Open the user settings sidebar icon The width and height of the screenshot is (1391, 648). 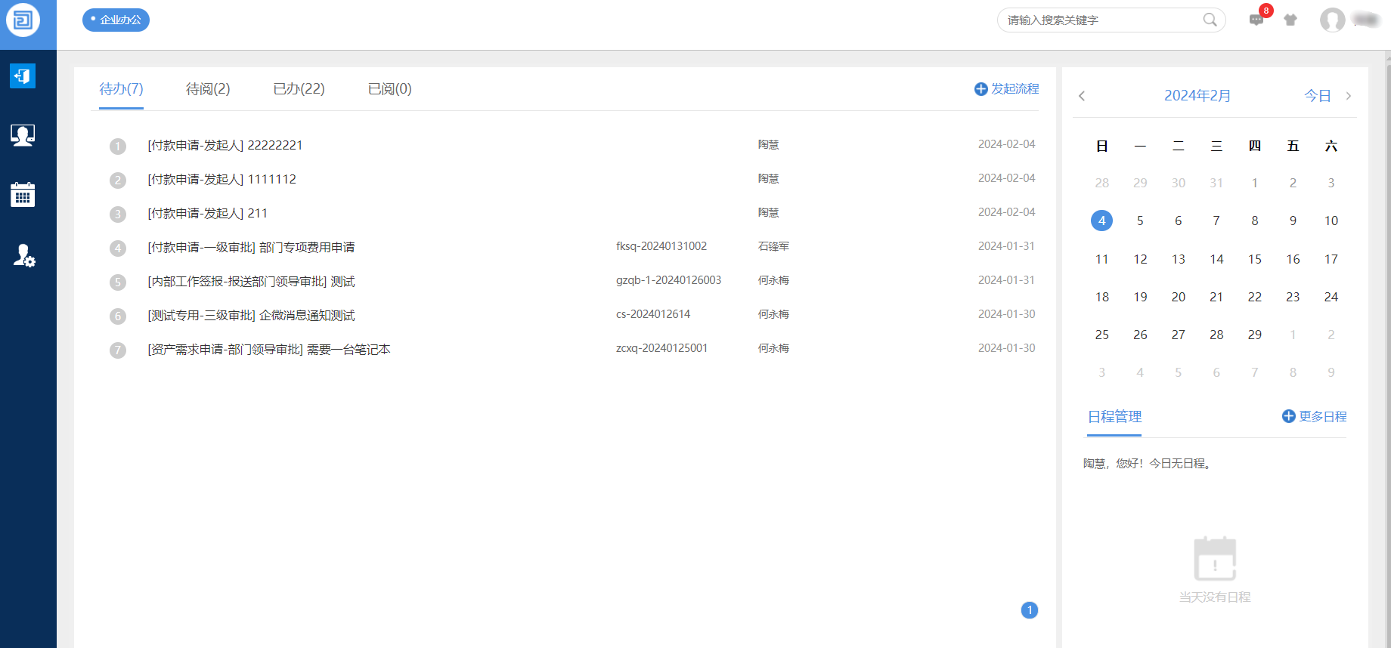[x=24, y=255]
